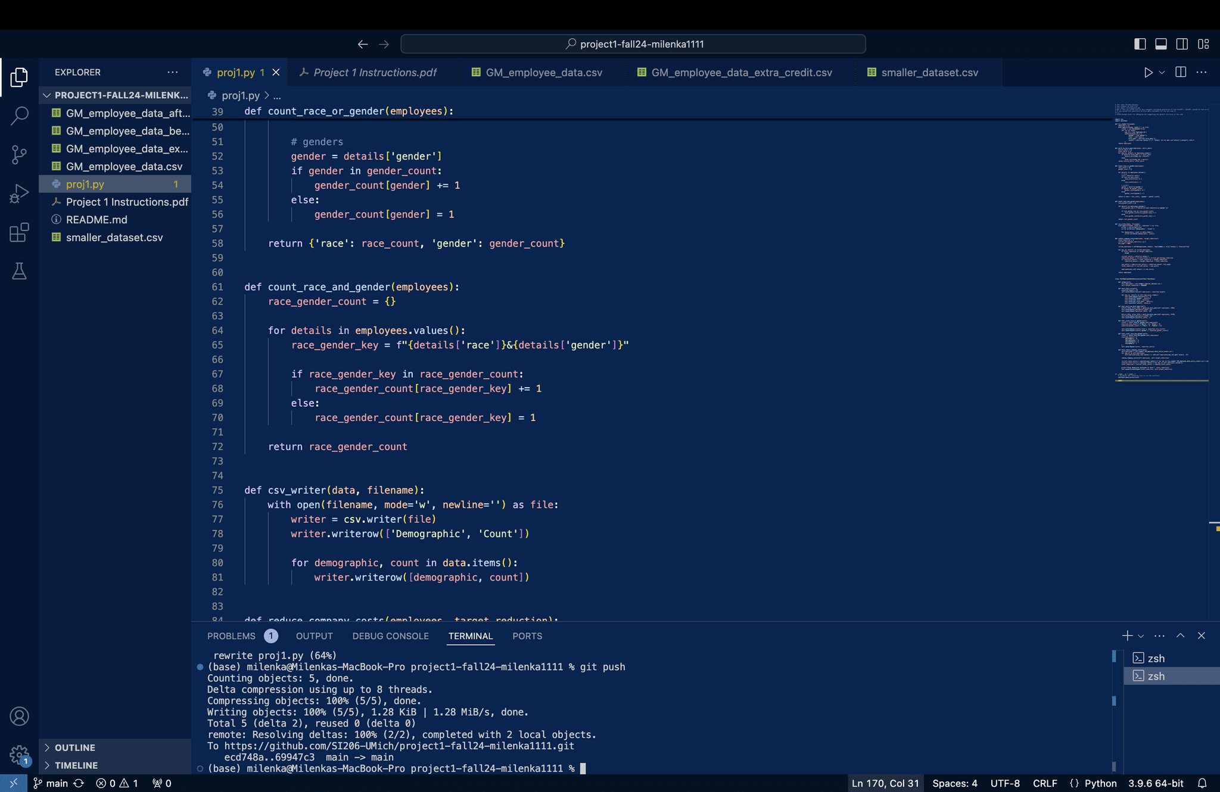Expand the OUTLINE section
The image size is (1220, 792).
click(74, 747)
